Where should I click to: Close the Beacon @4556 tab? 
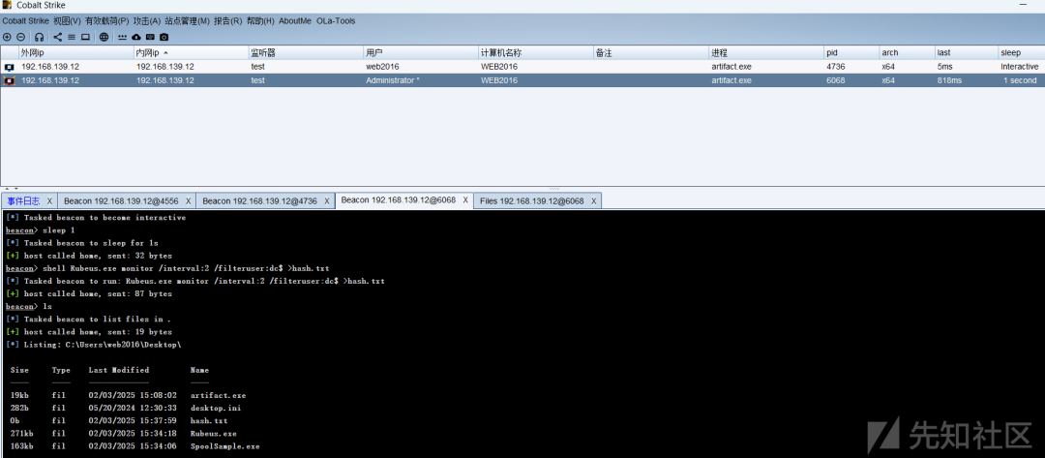coord(188,200)
